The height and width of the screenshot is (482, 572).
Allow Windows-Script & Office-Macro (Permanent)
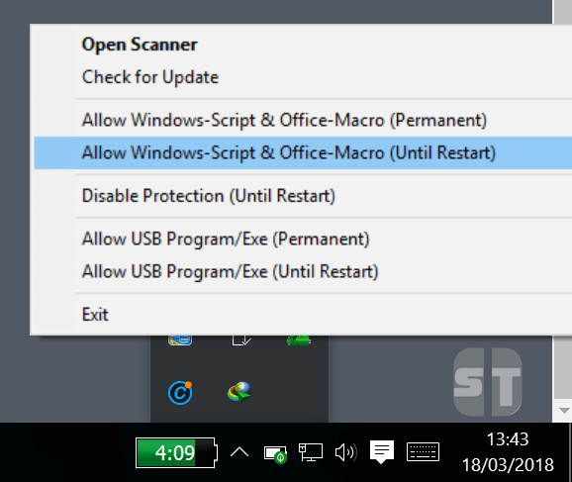(x=299, y=120)
